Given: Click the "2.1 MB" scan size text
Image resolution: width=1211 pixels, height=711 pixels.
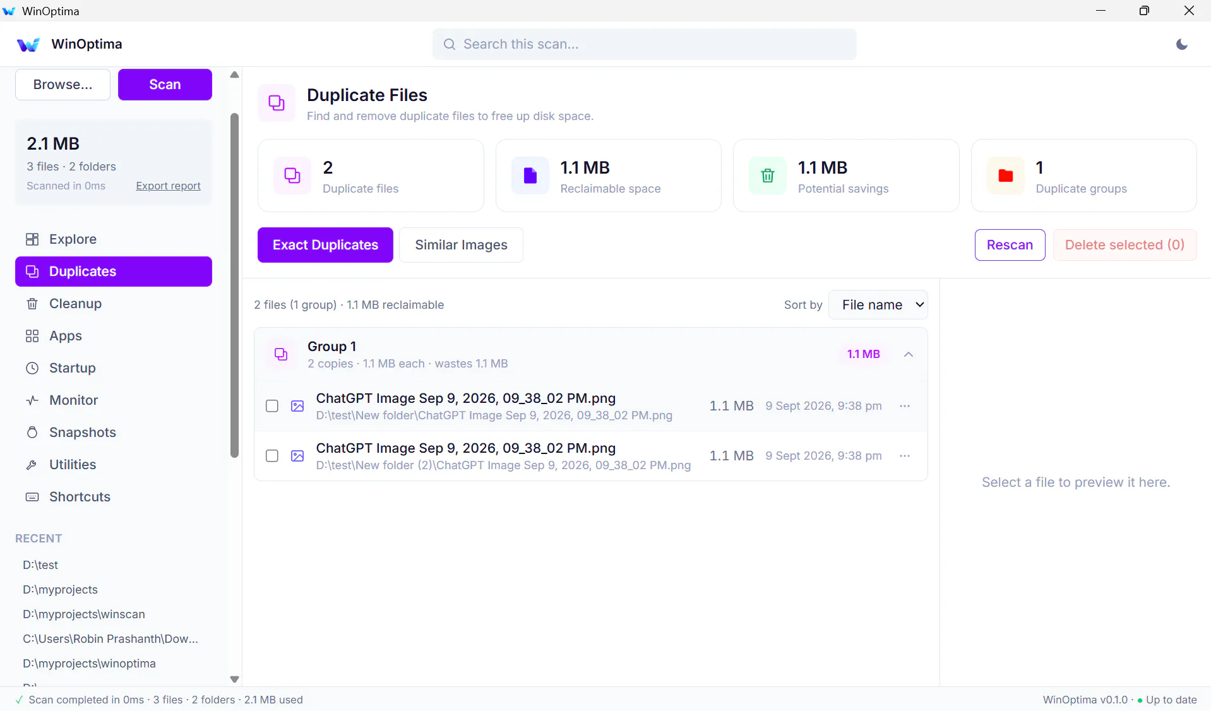Looking at the screenshot, I should [53, 144].
